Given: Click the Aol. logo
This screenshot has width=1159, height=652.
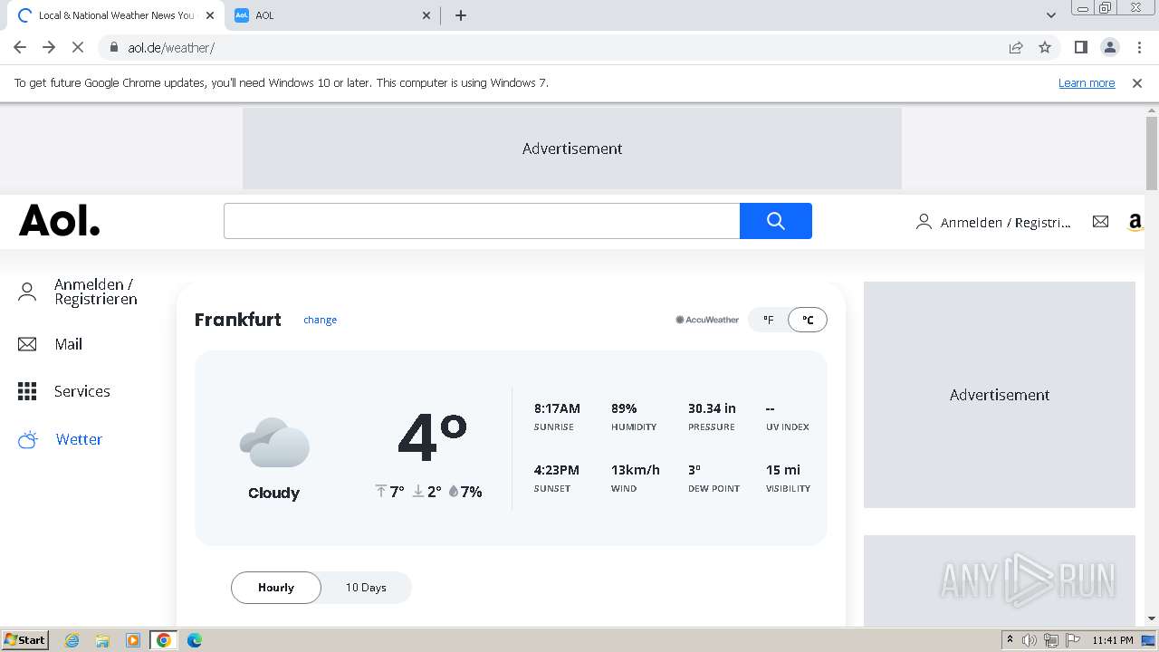Looking at the screenshot, I should point(60,220).
